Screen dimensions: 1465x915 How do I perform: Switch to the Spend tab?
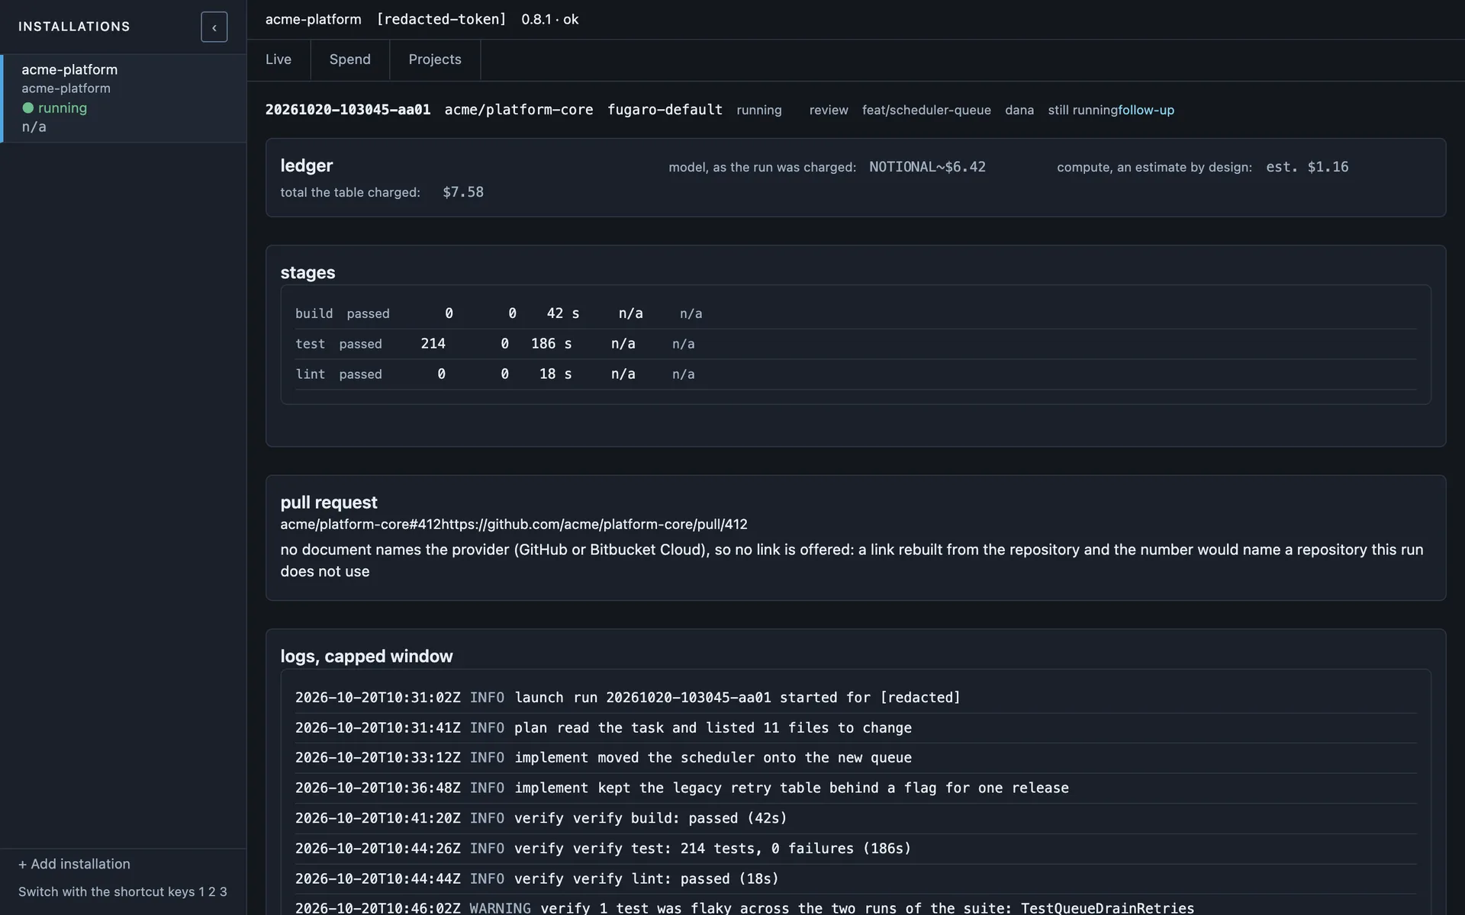350,59
